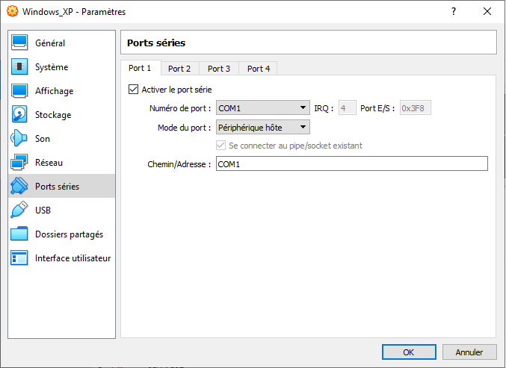Viewport: 506px width, 368px height.
Task: Select the Système chip icon
Action: click(20, 67)
